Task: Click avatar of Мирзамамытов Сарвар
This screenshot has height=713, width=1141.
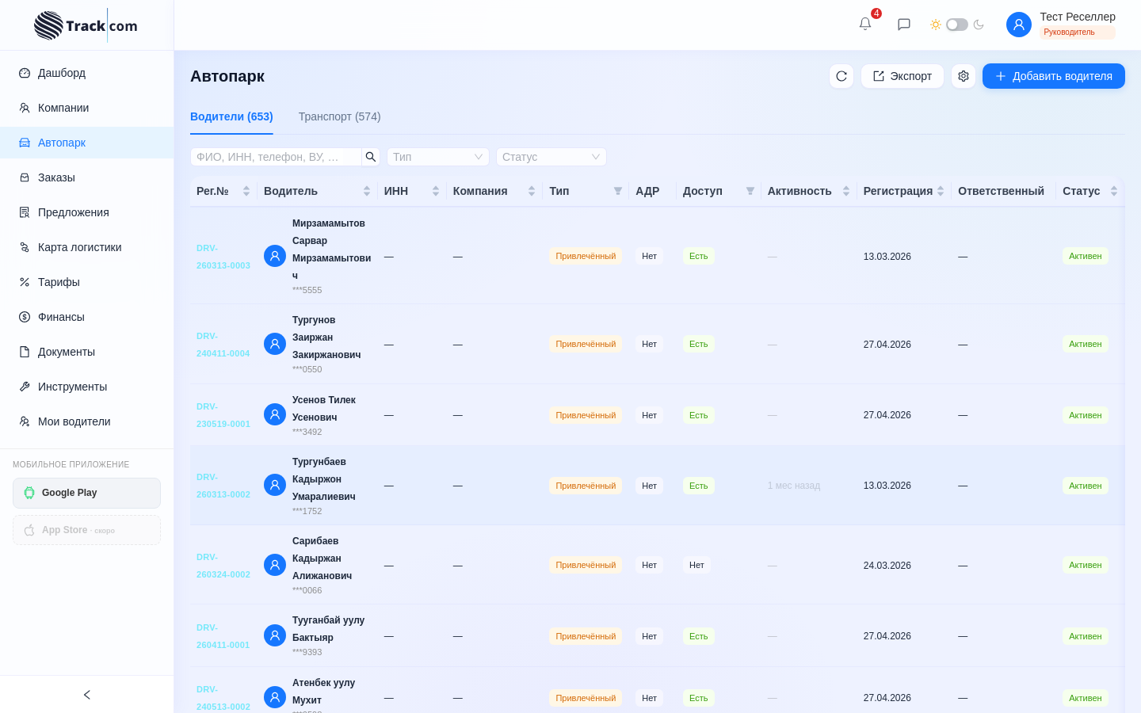Action: (x=275, y=256)
